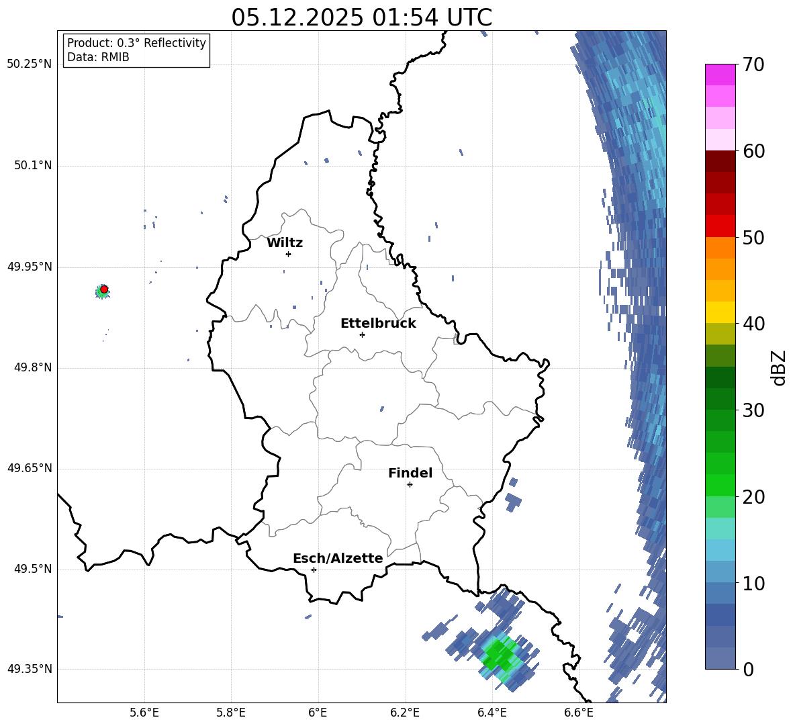Click the 5.8°E longitude label
The image size is (795, 726).
click(231, 713)
